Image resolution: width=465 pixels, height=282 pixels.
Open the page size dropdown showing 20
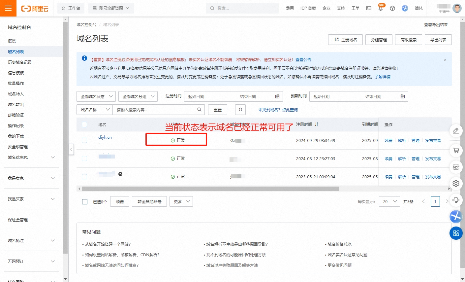pos(389,201)
